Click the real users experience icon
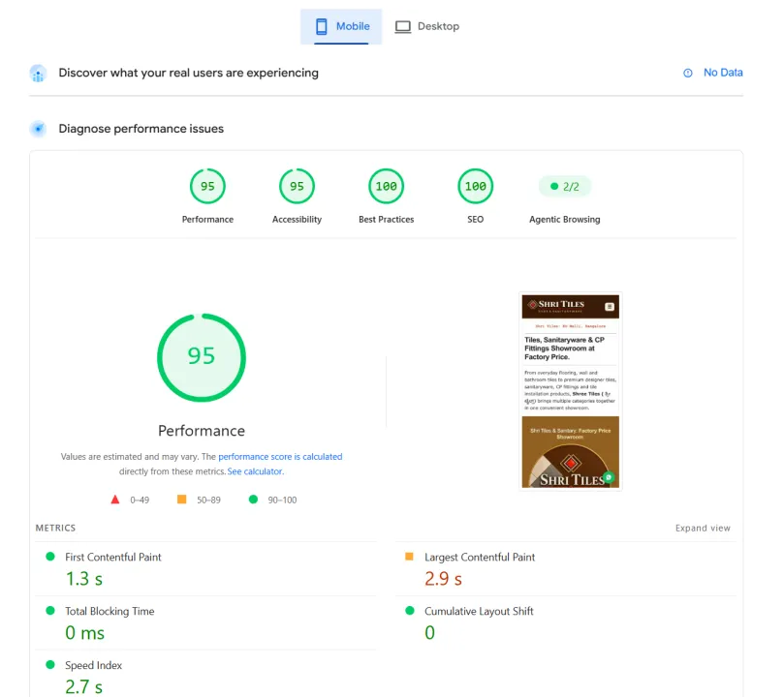 click(38, 74)
